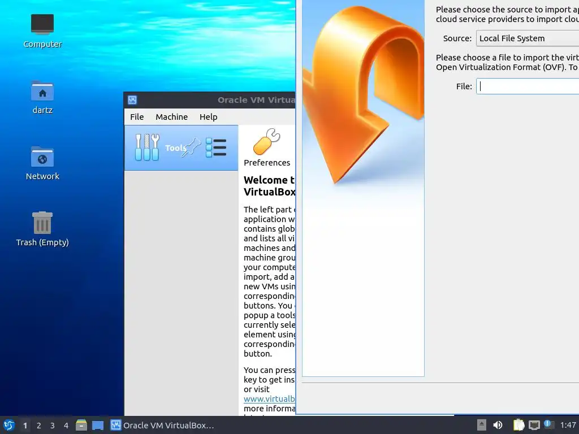Open Preferences in VirtualBox toolbar
Image resolution: width=579 pixels, height=434 pixels.
(x=267, y=147)
